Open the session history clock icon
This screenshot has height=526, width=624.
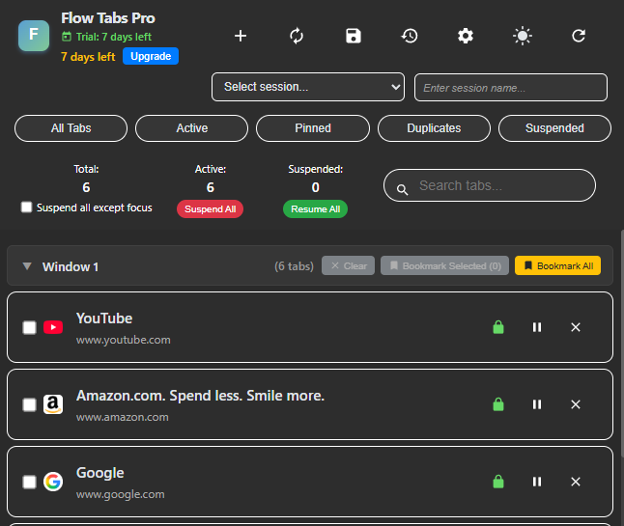pos(410,36)
